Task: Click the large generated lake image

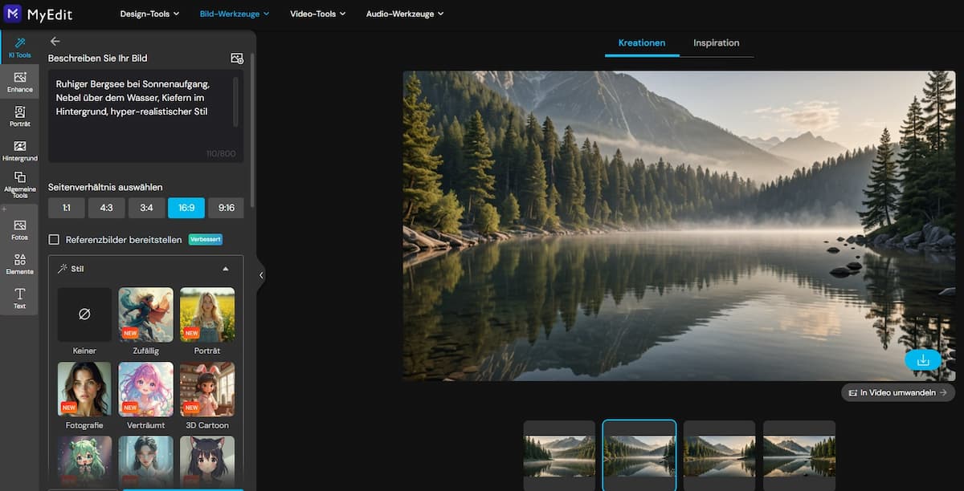Action: [x=679, y=225]
